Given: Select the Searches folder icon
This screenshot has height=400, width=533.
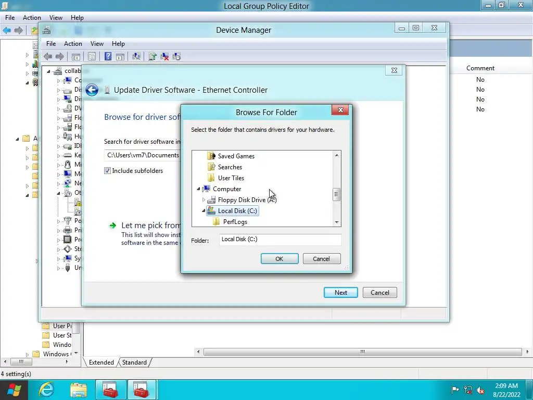Looking at the screenshot, I should (211, 167).
